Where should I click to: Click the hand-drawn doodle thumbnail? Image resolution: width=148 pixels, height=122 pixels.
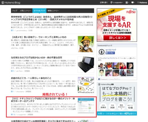tap(86, 85)
